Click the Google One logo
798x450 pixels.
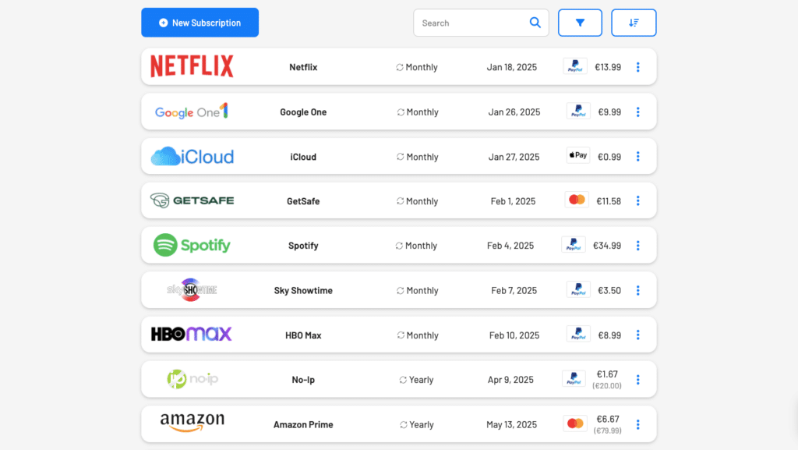pos(192,112)
